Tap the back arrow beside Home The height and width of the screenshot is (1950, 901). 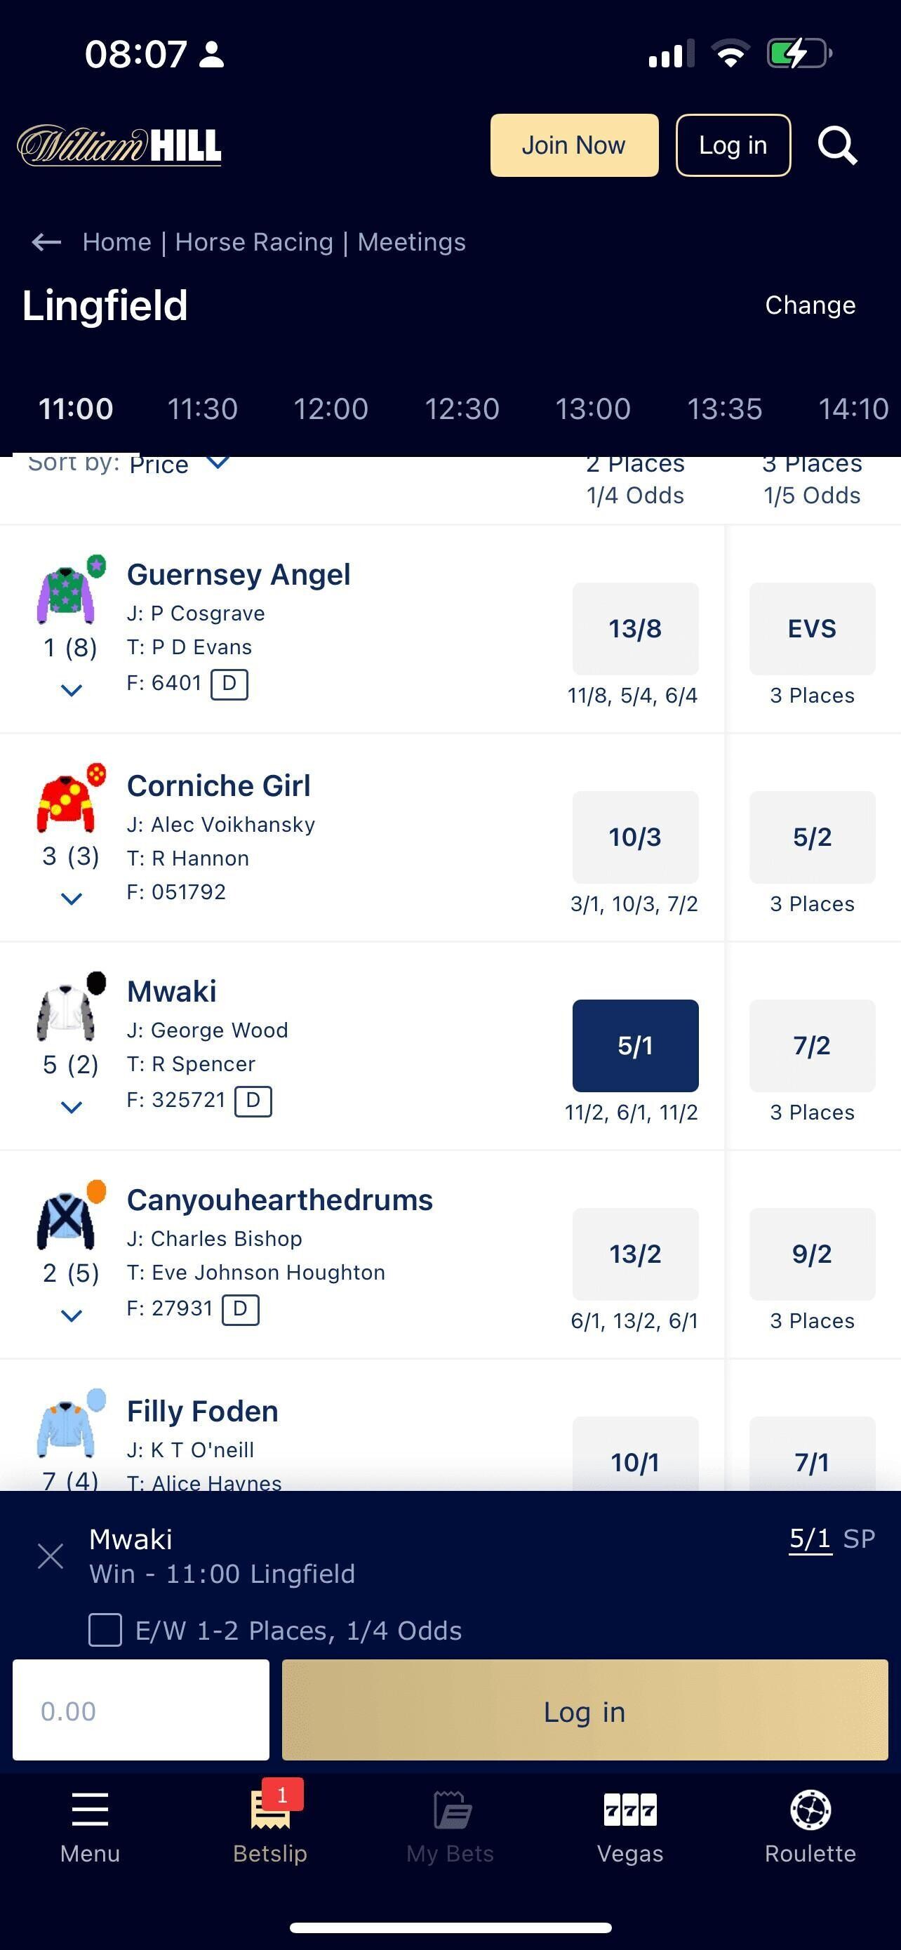pos(46,242)
